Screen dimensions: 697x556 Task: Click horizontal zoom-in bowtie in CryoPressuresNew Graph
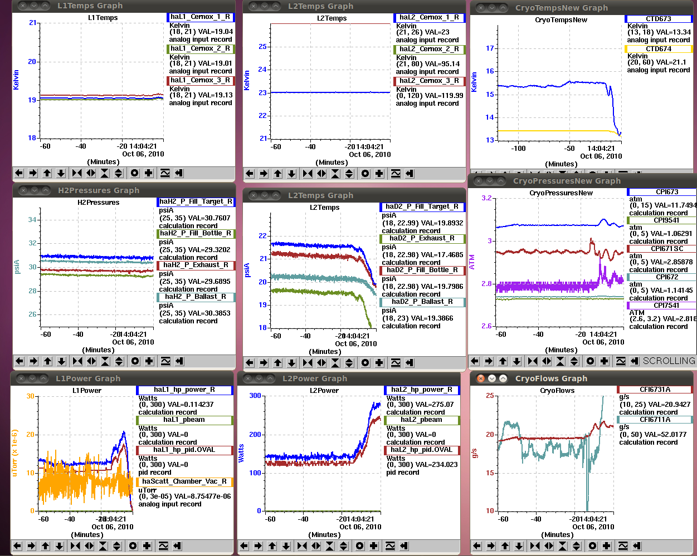[x=532, y=361]
